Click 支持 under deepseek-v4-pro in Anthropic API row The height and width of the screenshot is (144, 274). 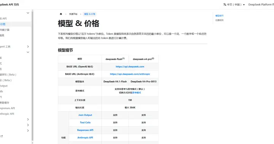point(143,138)
